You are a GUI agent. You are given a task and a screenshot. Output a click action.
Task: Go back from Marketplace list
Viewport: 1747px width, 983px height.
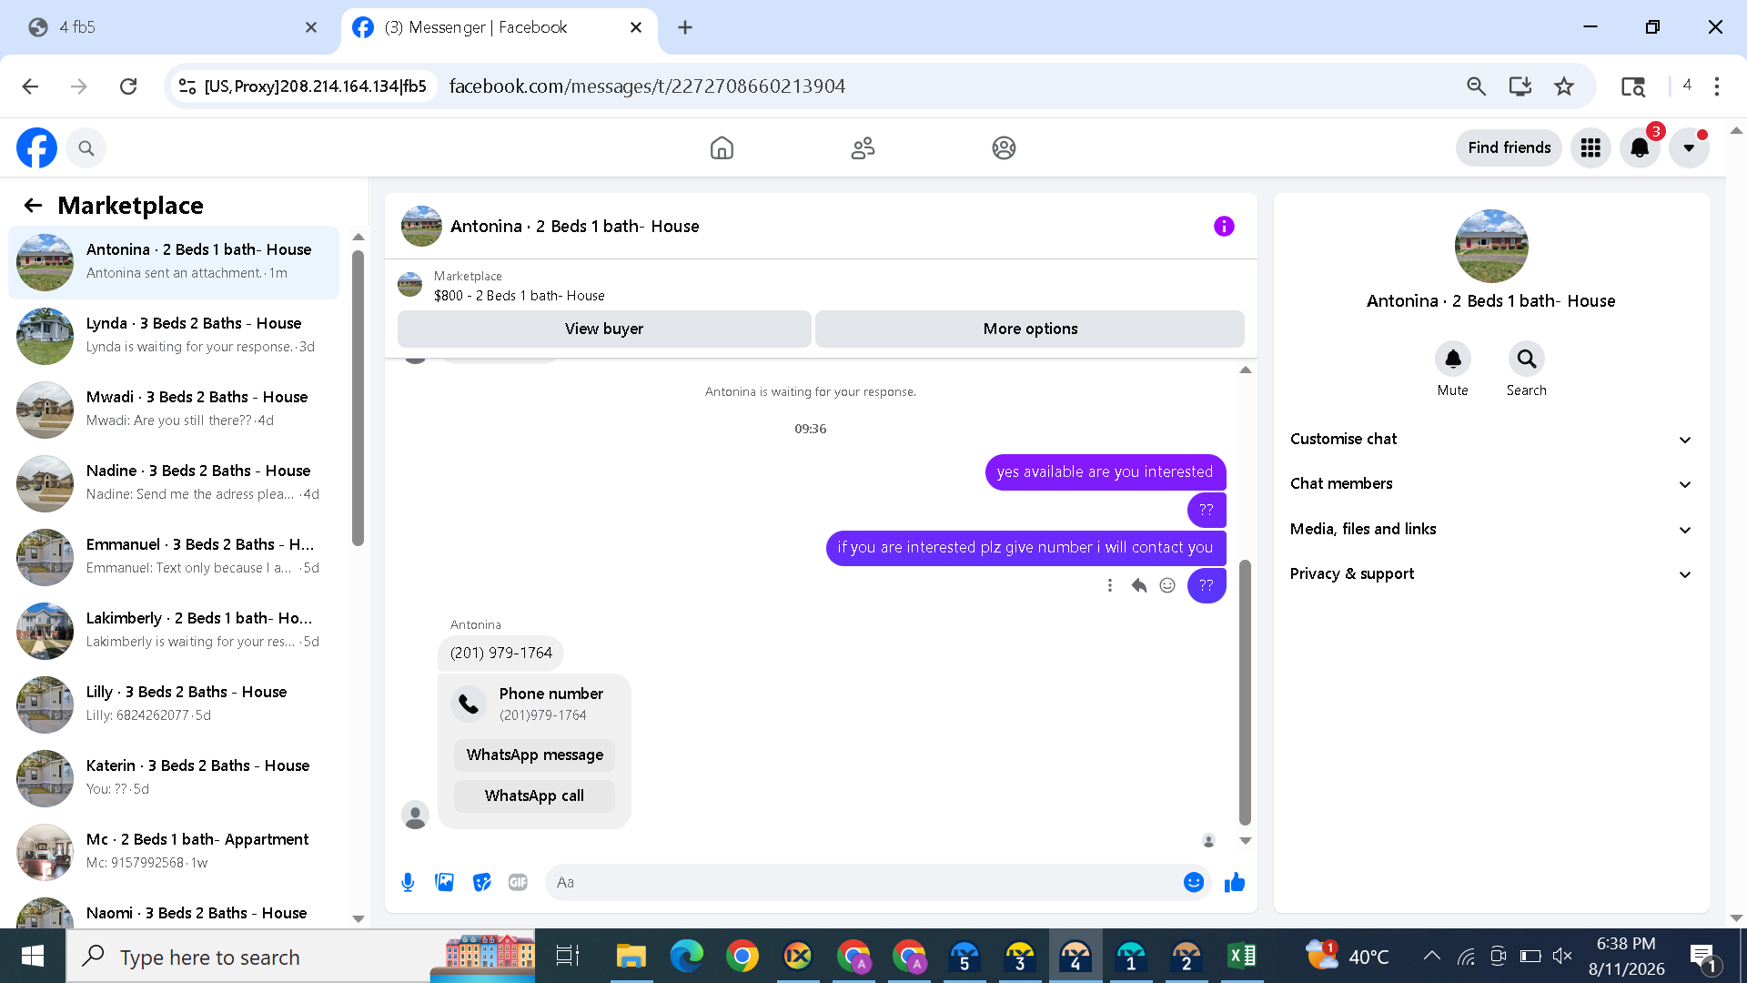(x=34, y=206)
